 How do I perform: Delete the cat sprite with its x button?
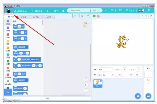tap(101, 81)
